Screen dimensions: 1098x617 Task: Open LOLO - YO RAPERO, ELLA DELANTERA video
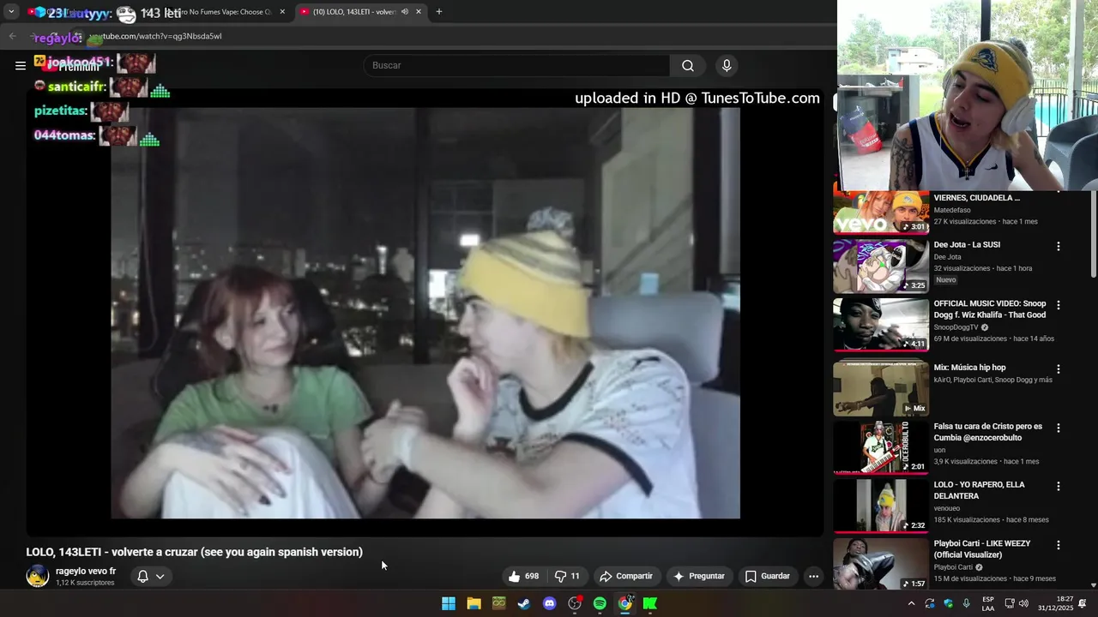click(979, 490)
